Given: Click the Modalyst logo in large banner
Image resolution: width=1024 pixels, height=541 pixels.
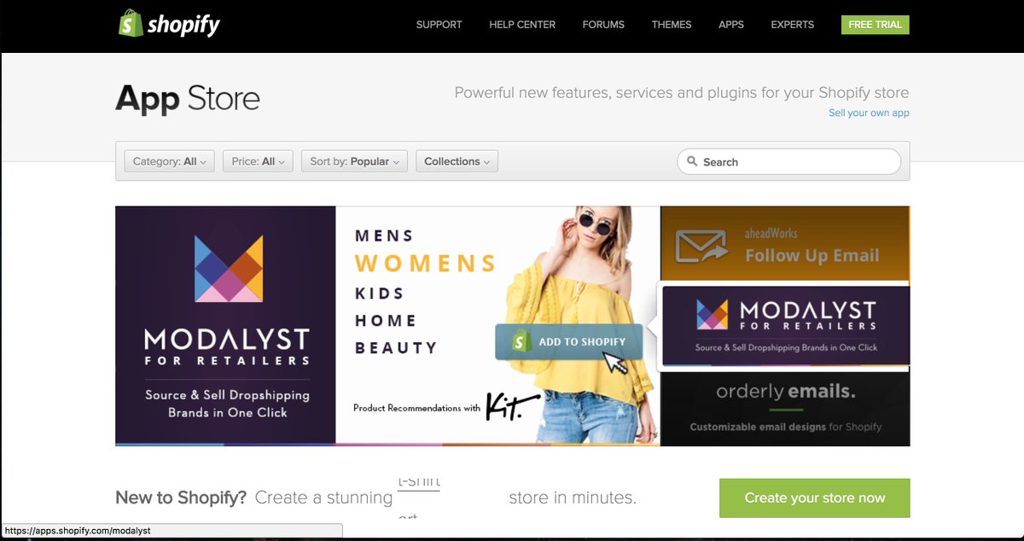Looking at the screenshot, I should [229, 269].
